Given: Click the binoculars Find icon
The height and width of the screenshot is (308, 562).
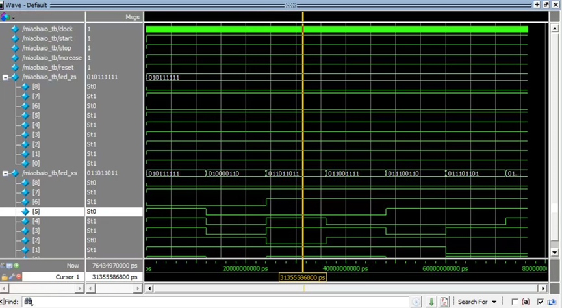Looking at the screenshot, I should coord(28,302).
